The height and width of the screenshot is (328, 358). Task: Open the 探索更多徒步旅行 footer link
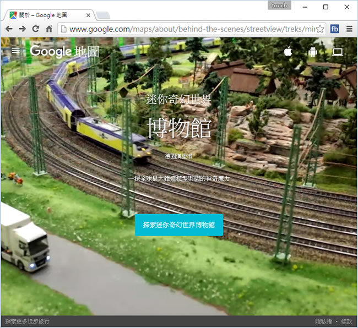[28, 321]
